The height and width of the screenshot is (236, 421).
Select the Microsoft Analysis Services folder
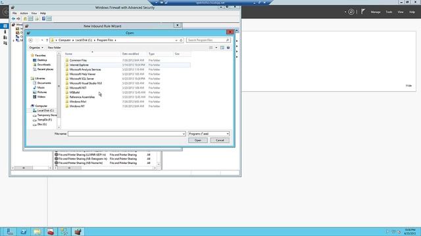85,69
